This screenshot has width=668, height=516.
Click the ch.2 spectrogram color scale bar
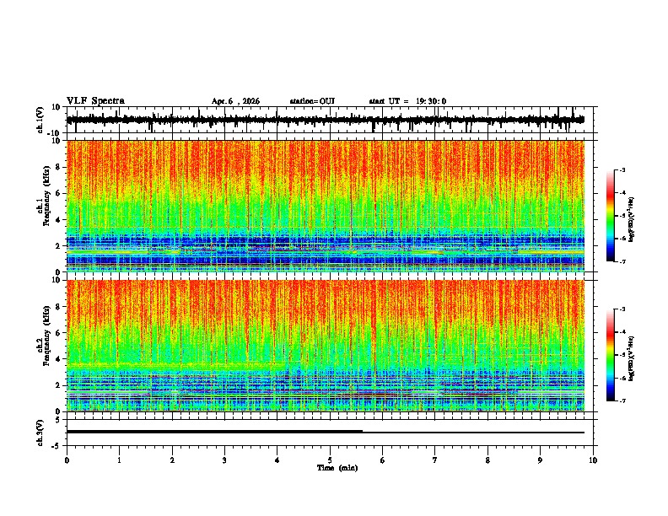[x=610, y=355]
